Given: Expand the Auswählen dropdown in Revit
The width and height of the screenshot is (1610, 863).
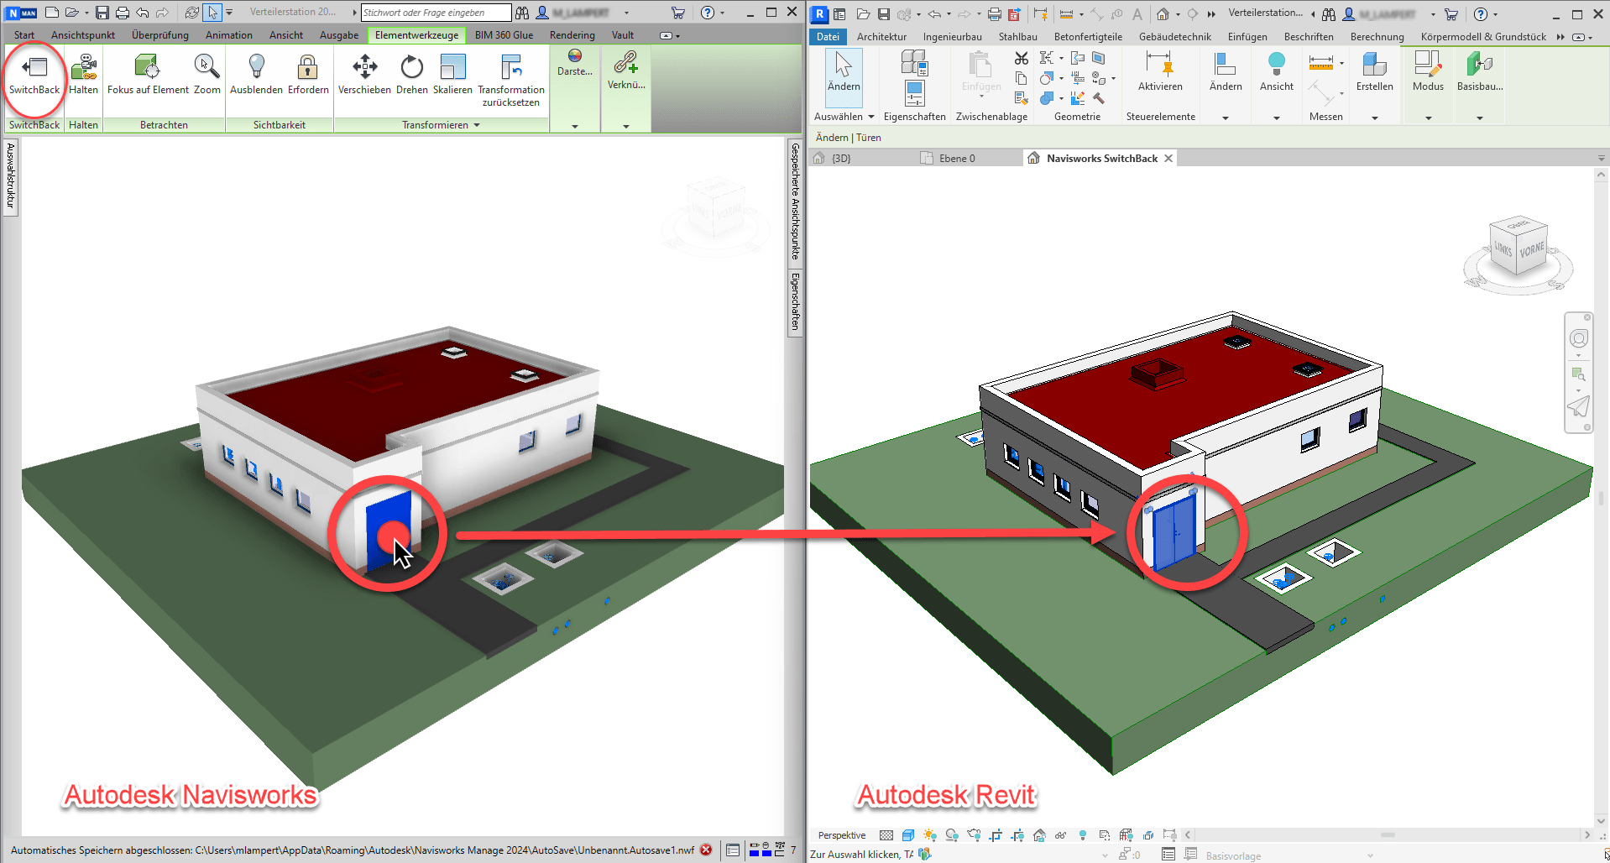Looking at the screenshot, I should pyautogui.click(x=870, y=117).
